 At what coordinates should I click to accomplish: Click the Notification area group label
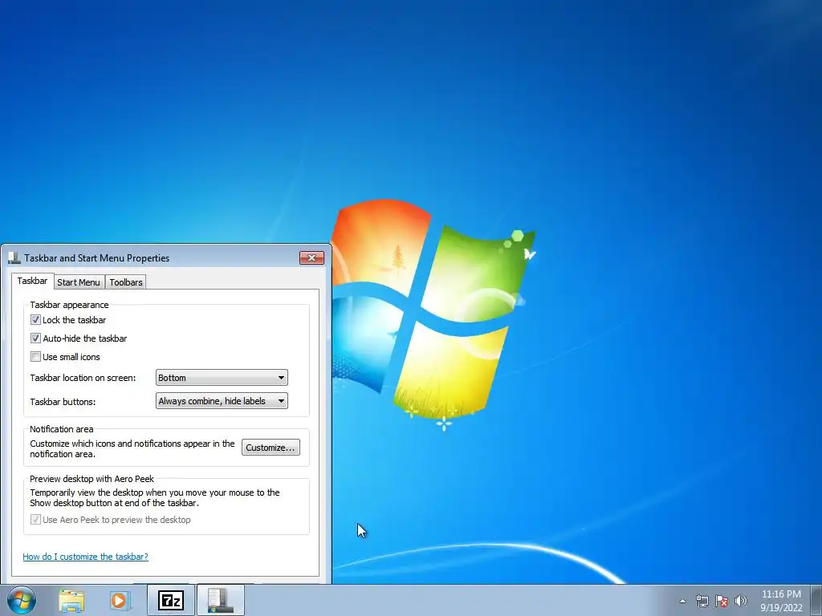click(61, 429)
